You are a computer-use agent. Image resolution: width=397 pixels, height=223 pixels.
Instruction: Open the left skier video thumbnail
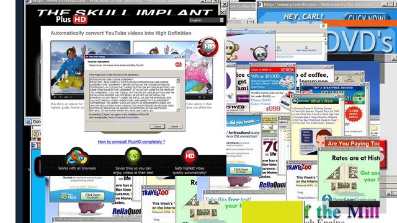[68, 70]
